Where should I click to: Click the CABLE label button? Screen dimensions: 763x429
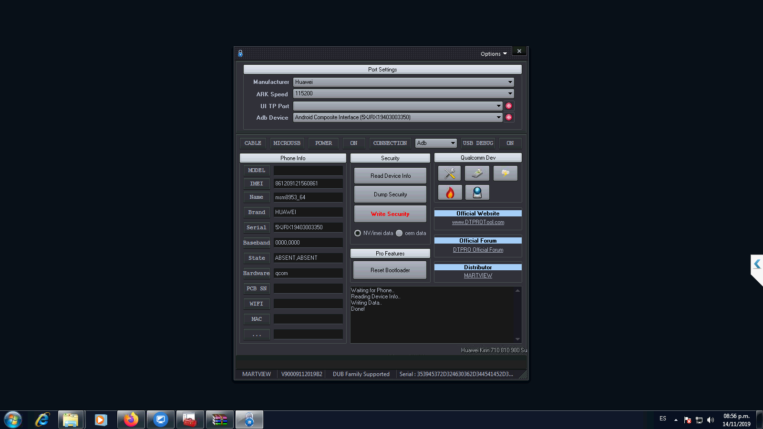(x=253, y=143)
